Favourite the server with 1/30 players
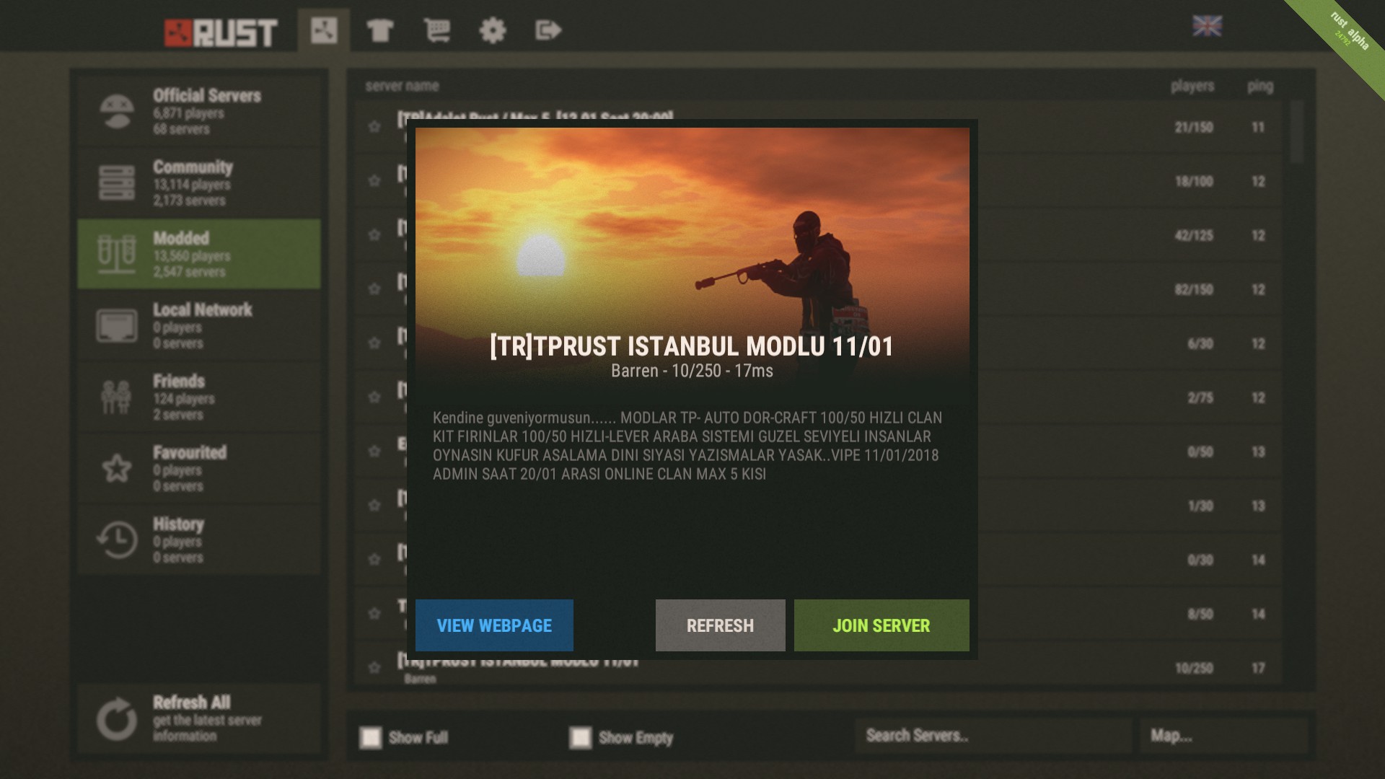 click(x=374, y=506)
